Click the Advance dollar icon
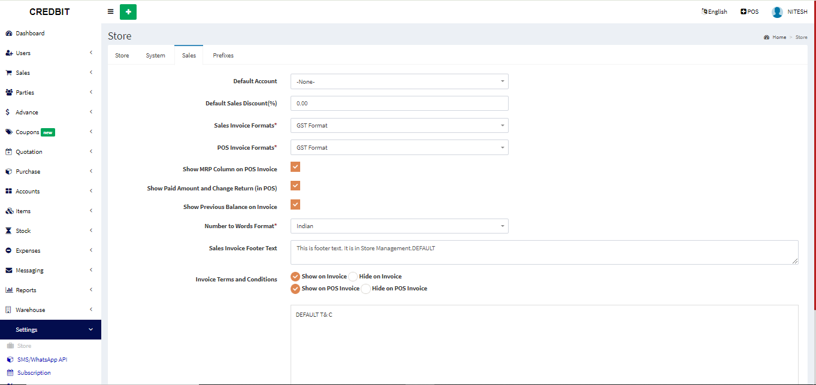 (x=7, y=113)
